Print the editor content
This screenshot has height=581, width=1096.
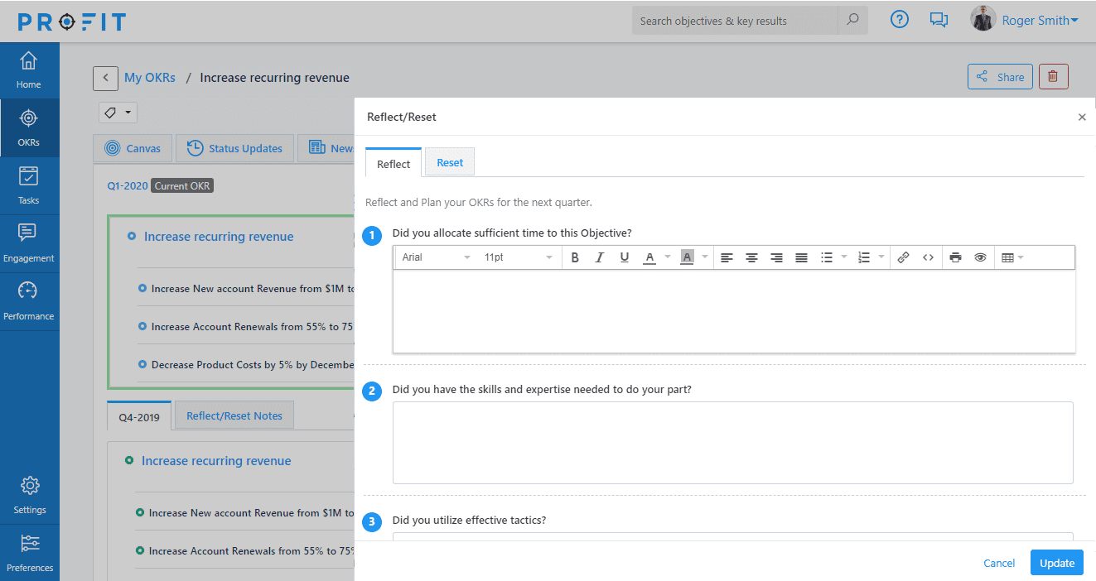click(x=955, y=257)
